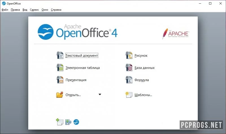
Task: Click the OpenOffice title bar logo icon
Action: pyautogui.click(x=4, y=3)
